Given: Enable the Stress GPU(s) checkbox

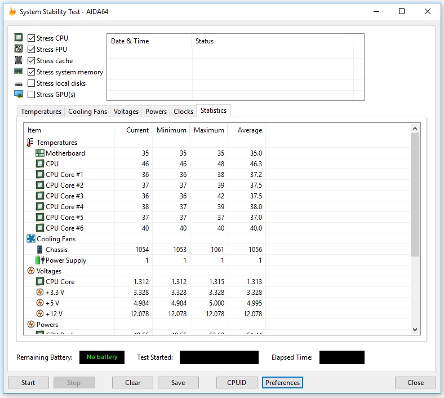Looking at the screenshot, I should [x=31, y=94].
